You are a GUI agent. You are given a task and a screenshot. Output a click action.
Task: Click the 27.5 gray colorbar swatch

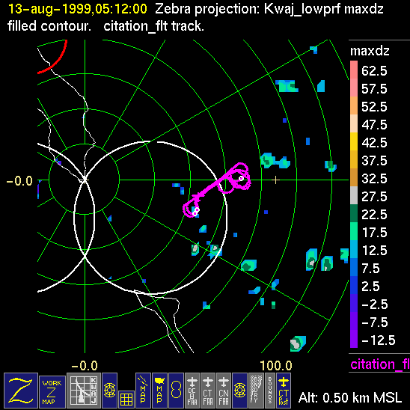[x=354, y=195]
